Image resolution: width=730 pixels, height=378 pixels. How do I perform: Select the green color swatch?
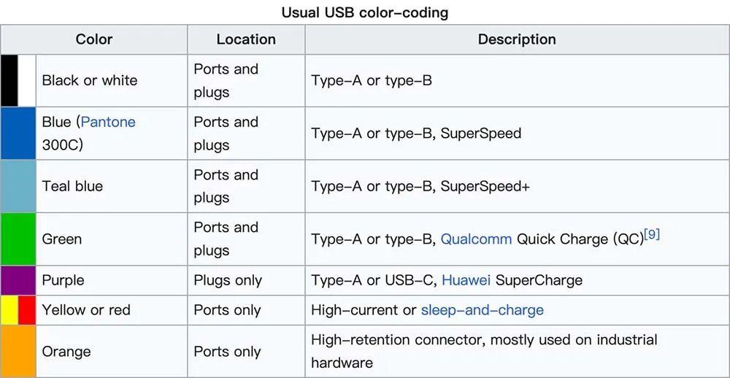18,239
